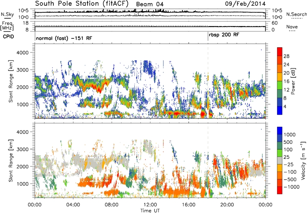Image resolution: width=307 pixels, height=213 pixels.
Task: Click the '08:00' time tick label
Action: tap(112, 205)
